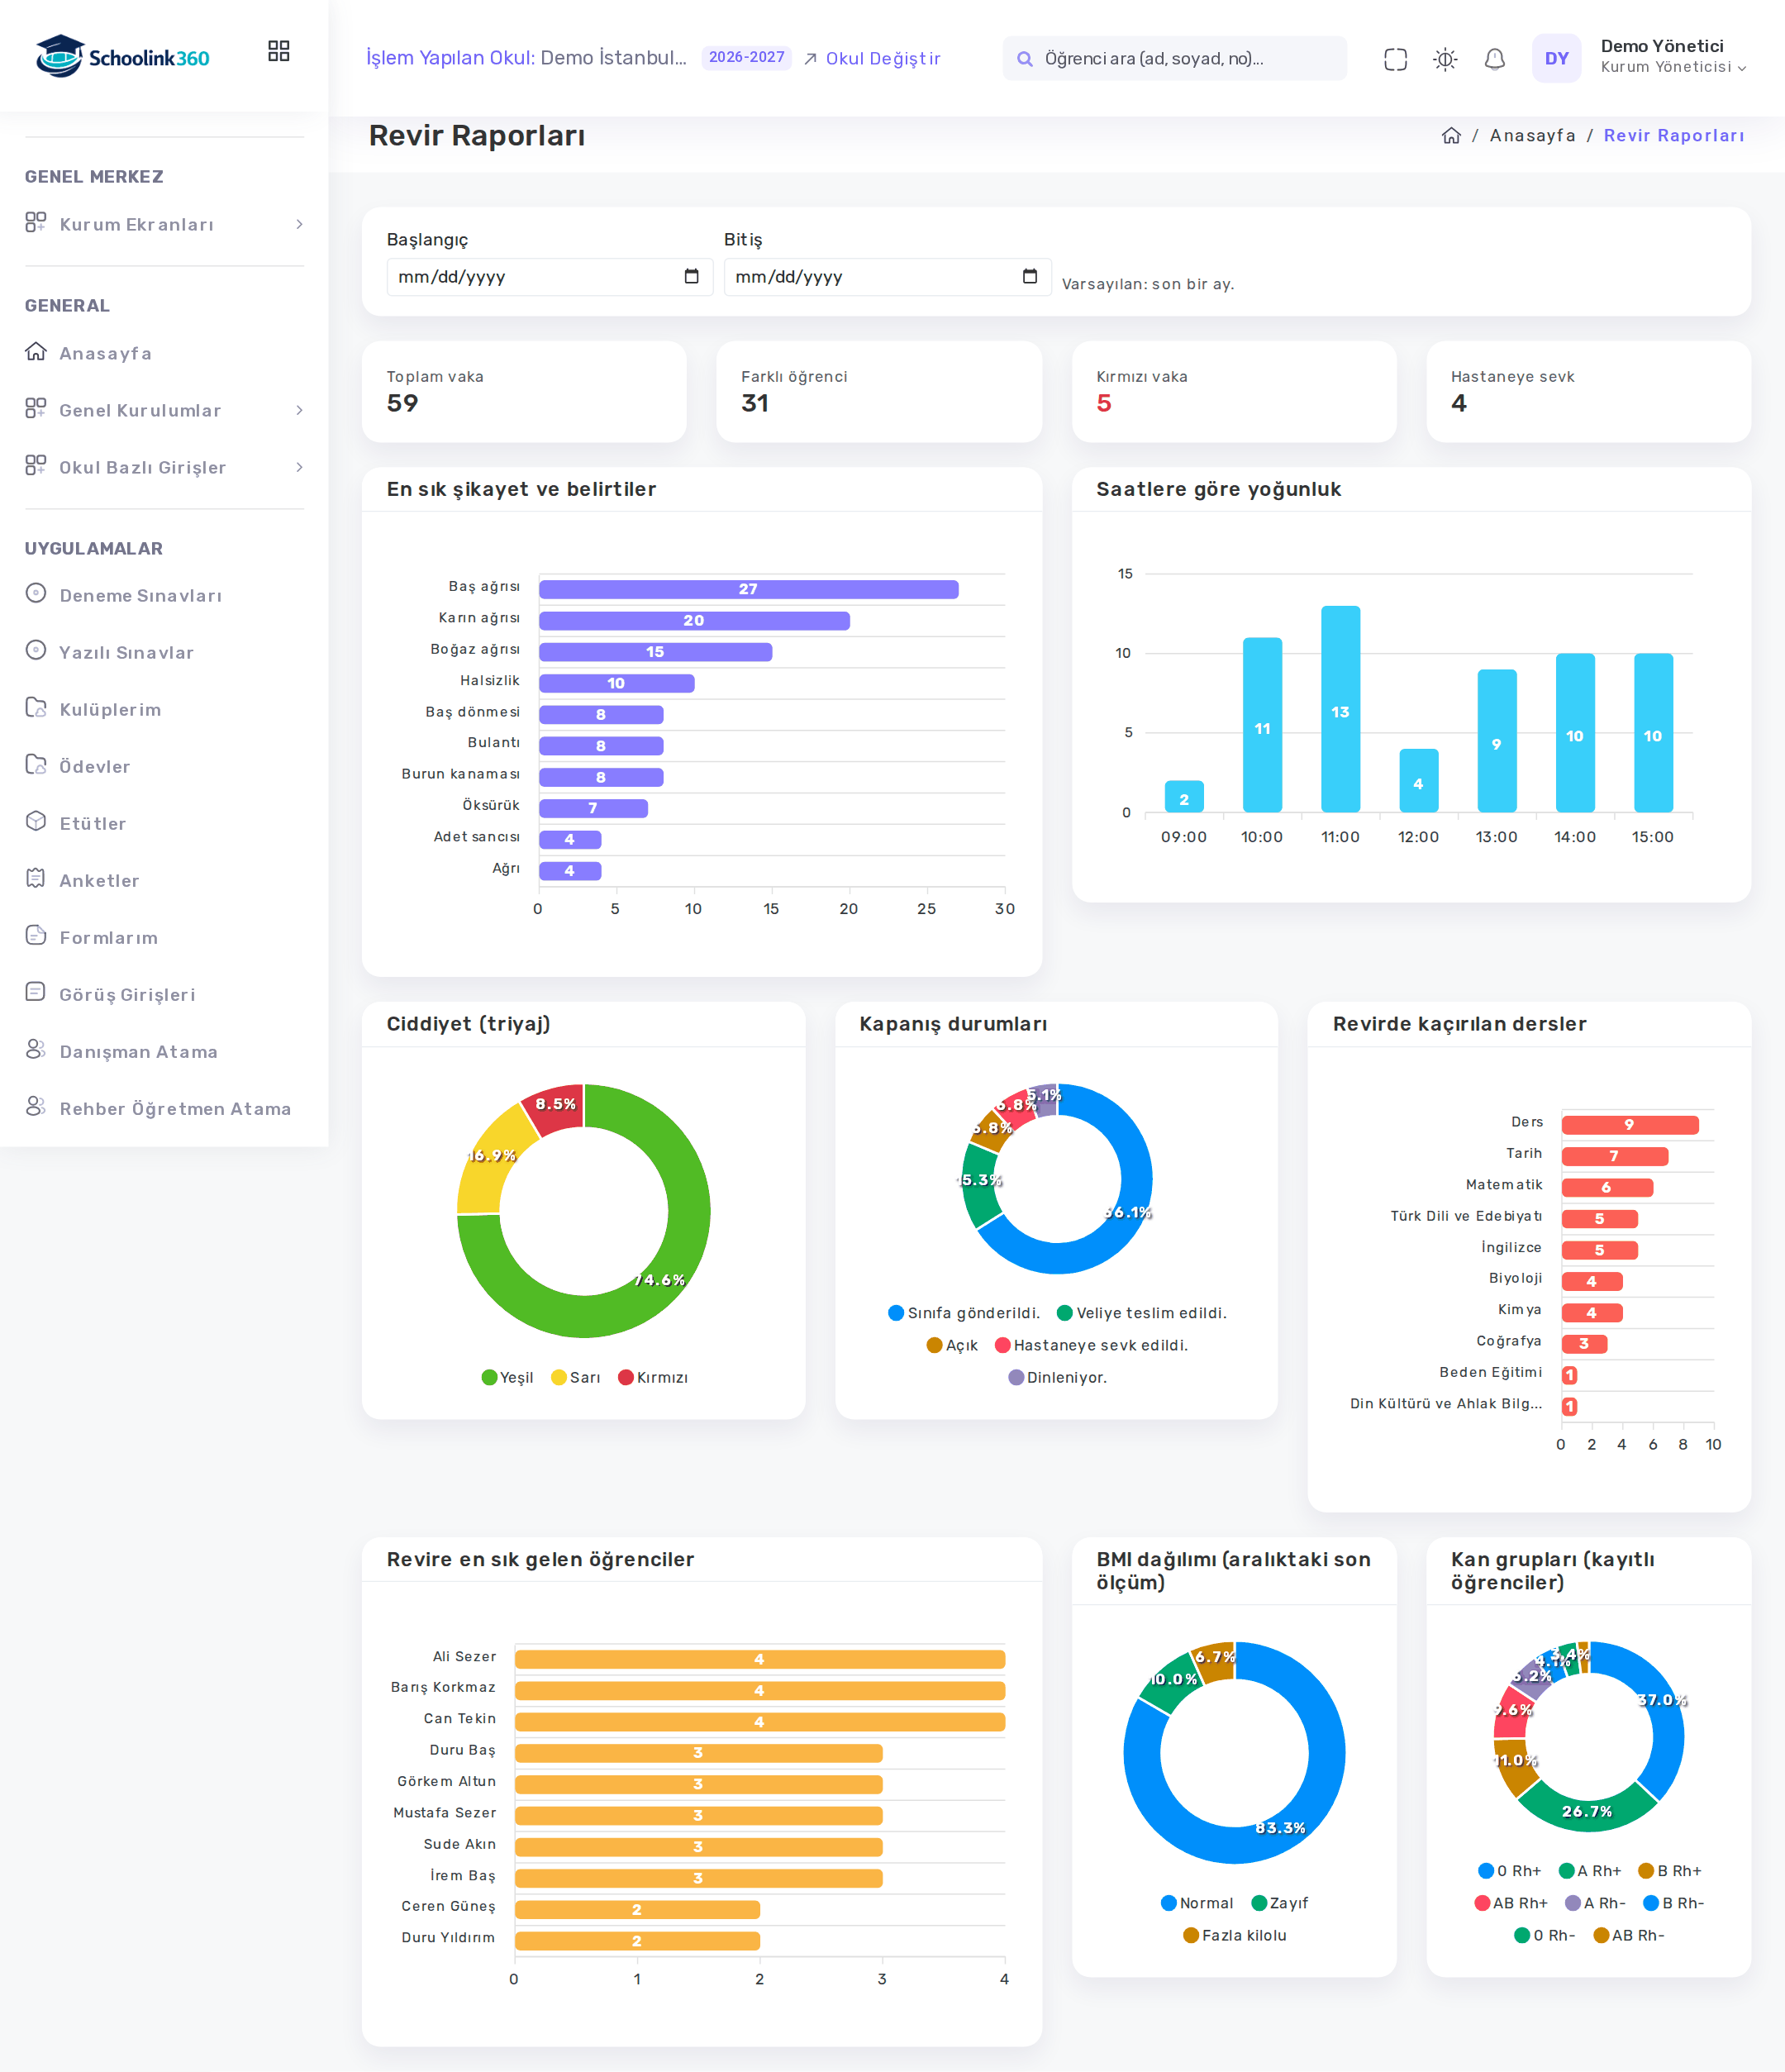1785x2072 pixels.
Task: Click the Etütler cube icon
Action: click(36, 822)
